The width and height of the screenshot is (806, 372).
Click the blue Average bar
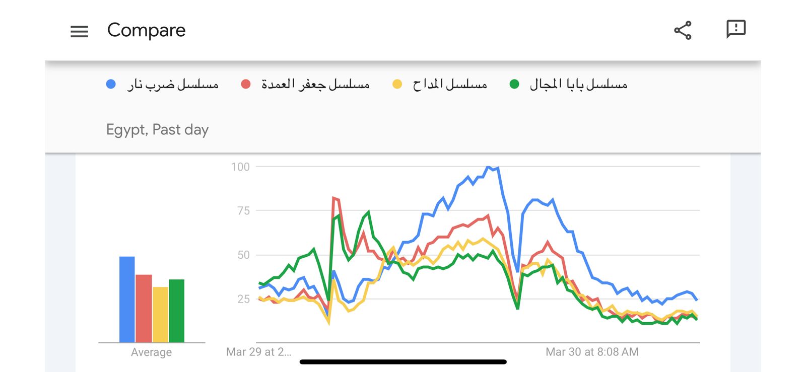tap(127, 300)
